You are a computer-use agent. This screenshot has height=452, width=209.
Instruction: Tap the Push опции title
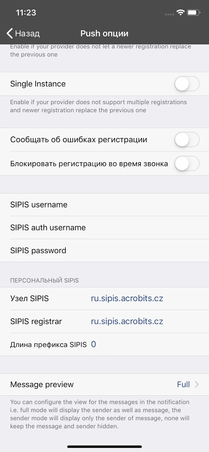(104, 33)
